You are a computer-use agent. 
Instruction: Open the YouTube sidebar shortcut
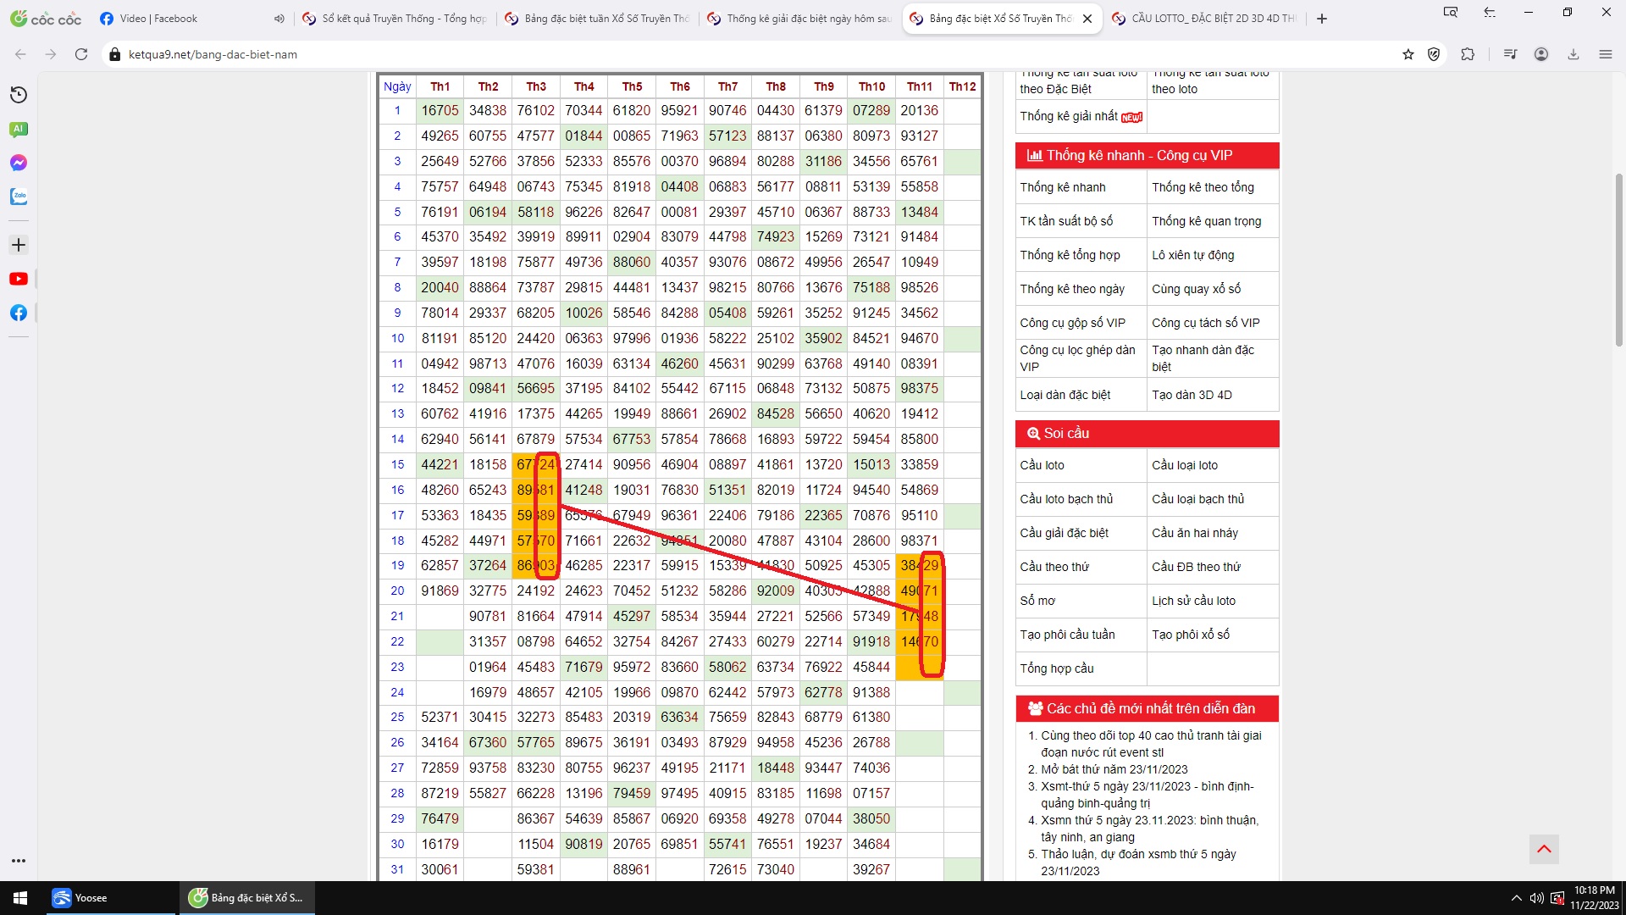19,279
